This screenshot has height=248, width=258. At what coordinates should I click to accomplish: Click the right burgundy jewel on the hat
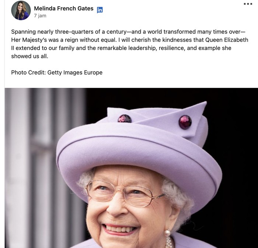coord(185,122)
